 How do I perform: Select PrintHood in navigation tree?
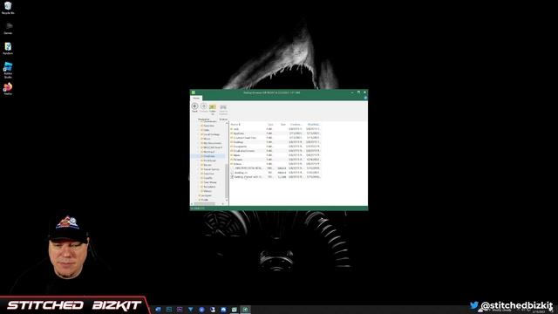point(209,160)
